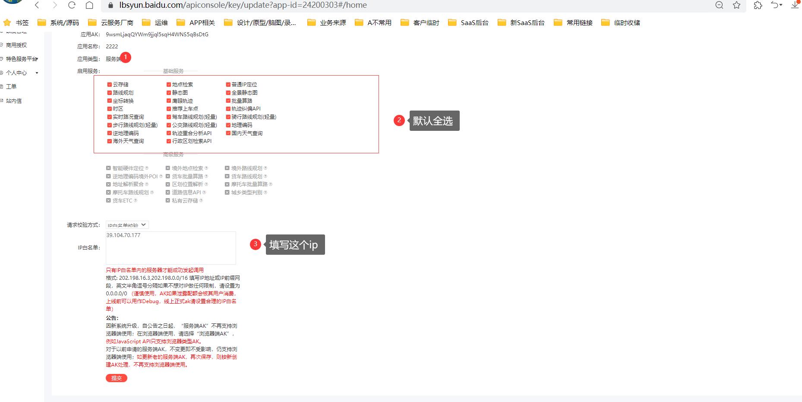The height and width of the screenshot is (402, 802).
Task: Open 工单 in the sidebar
Action: (11, 86)
